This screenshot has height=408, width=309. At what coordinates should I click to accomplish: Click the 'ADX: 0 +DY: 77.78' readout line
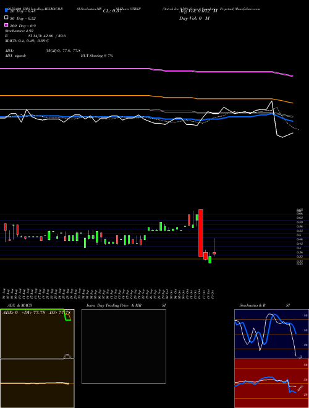pyautogui.click(x=36, y=313)
